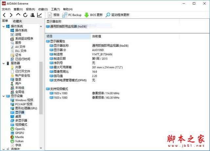The height and width of the screenshot is (151, 210).
Task: Go back with the left arrow toolbar icon
Action: [x=4, y=15]
